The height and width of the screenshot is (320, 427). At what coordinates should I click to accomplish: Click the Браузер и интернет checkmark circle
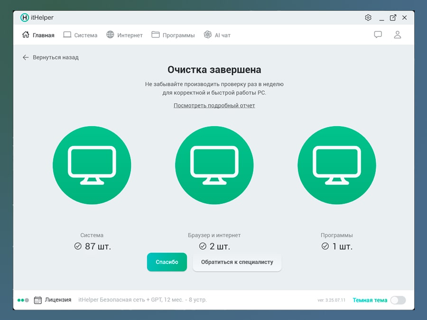click(x=203, y=246)
